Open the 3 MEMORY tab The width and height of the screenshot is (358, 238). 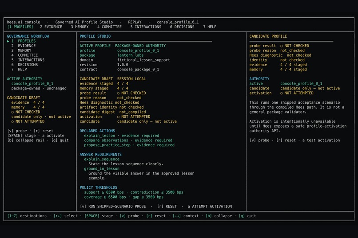(80, 27)
